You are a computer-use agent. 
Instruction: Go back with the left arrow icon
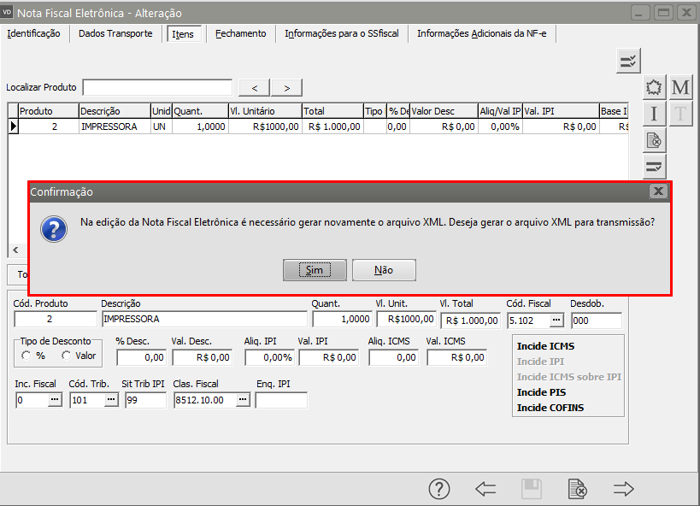pos(485,489)
